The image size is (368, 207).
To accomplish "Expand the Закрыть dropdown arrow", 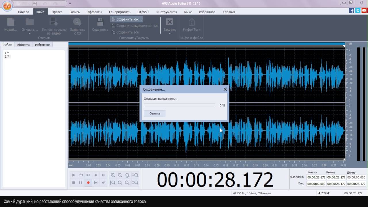I will [170, 34].
